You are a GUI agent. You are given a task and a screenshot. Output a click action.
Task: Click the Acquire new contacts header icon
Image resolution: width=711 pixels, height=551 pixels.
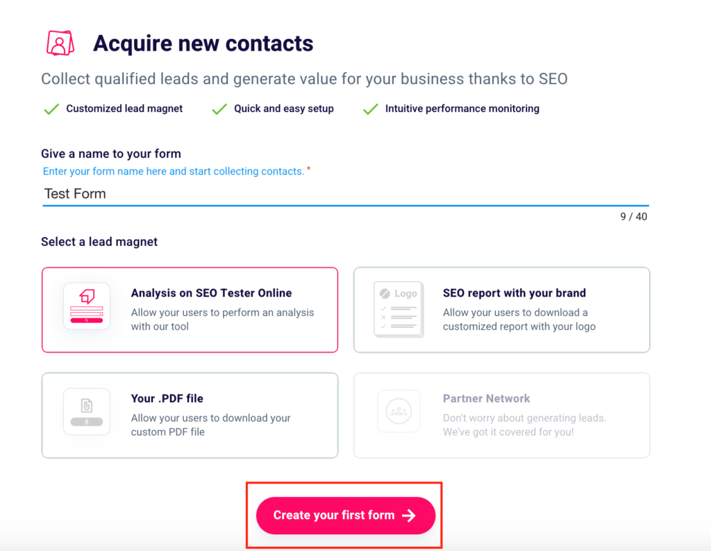pyautogui.click(x=60, y=43)
